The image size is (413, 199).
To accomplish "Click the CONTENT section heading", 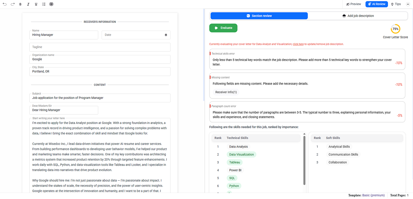I will click(x=100, y=85).
